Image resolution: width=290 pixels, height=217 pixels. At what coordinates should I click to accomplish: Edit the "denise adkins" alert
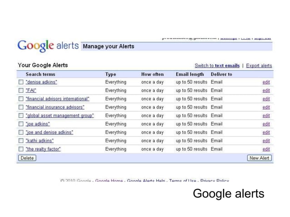[266, 83]
